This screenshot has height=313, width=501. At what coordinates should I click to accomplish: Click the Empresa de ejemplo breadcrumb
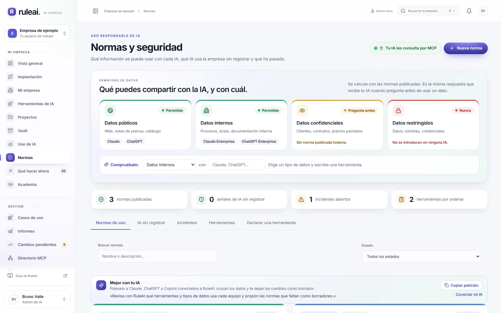coord(119,11)
